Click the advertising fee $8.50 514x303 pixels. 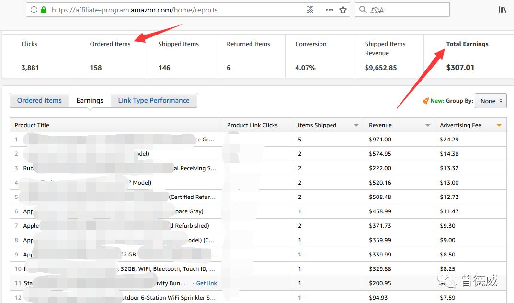pyautogui.click(x=447, y=255)
